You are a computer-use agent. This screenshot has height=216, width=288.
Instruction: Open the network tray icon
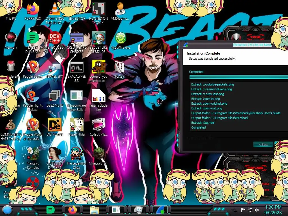click(250, 210)
